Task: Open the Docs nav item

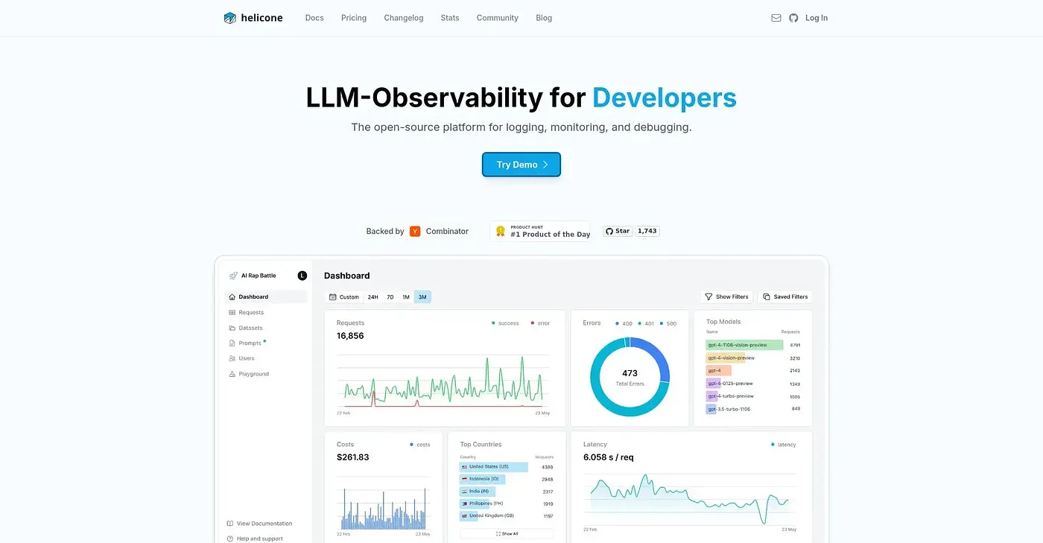Action: click(x=314, y=18)
